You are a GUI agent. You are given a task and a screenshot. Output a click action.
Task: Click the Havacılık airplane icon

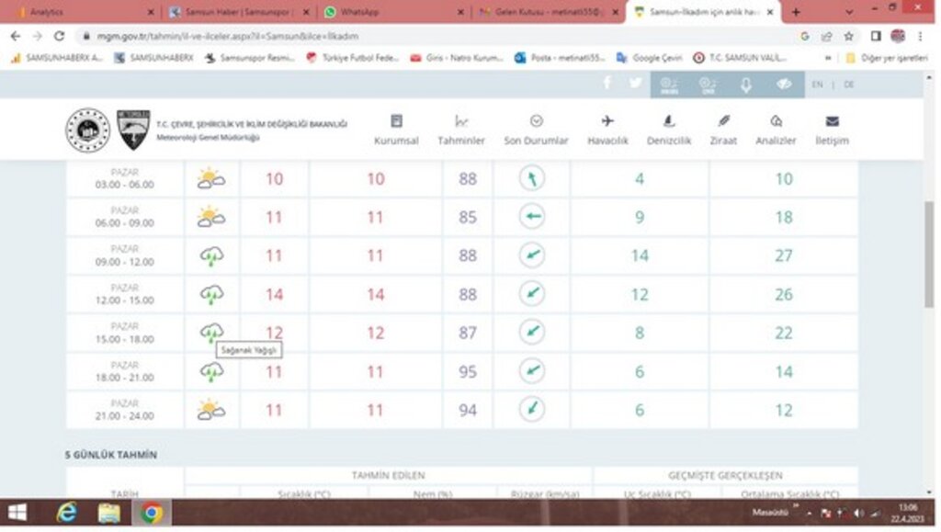click(x=607, y=121)
